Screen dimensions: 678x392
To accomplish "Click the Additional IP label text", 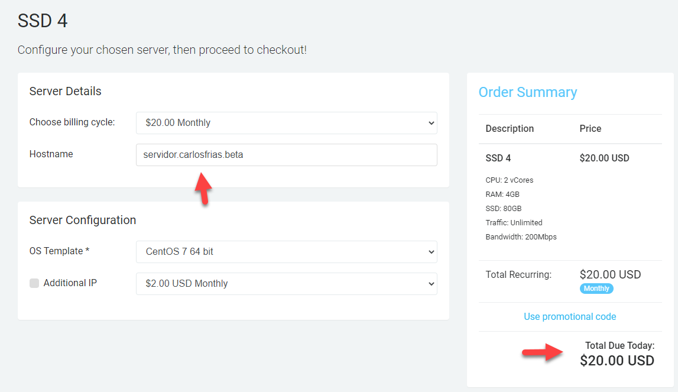I will click(70, 283).
